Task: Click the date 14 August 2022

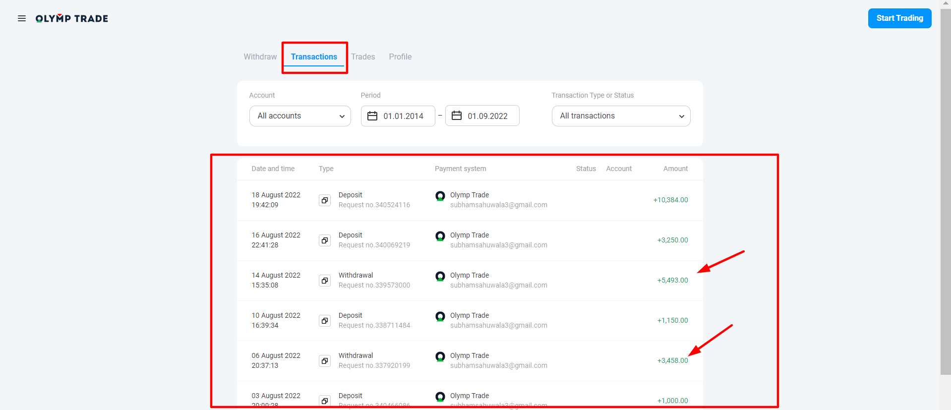Action: [x=276, y=275]
